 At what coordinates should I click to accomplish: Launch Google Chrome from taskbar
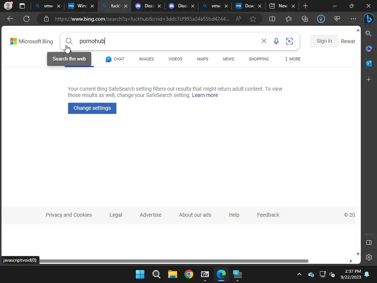point(189,274)
